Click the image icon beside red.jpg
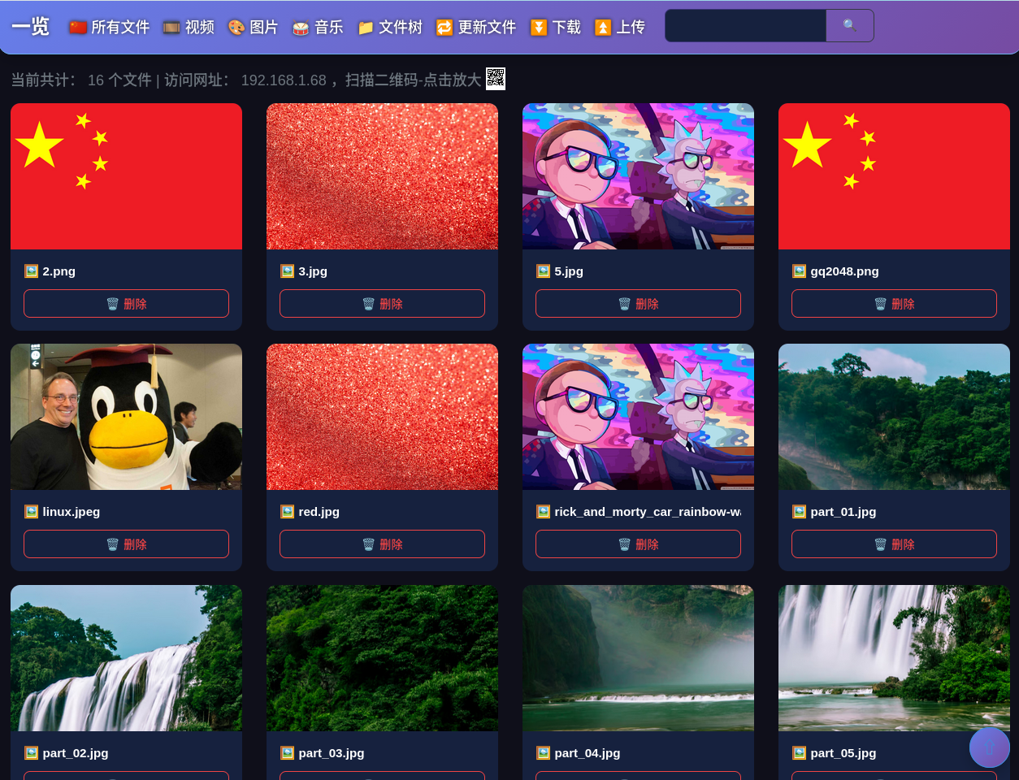This screenshot has height=780, width=1019. 287,512
